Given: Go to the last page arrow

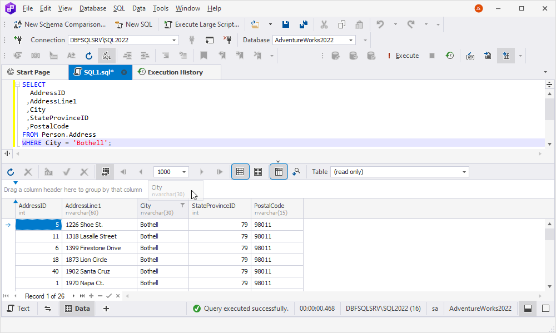Looking at the screenshot, I should click(x=220, y=172).
